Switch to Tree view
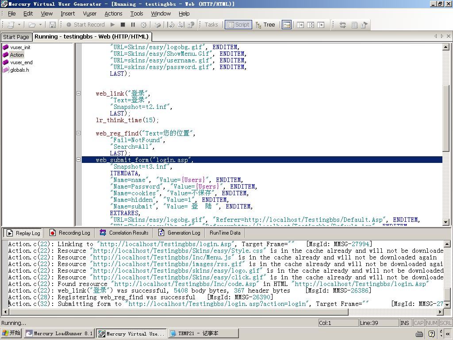Viewport: 453px width, 340px height. point(265,25)
